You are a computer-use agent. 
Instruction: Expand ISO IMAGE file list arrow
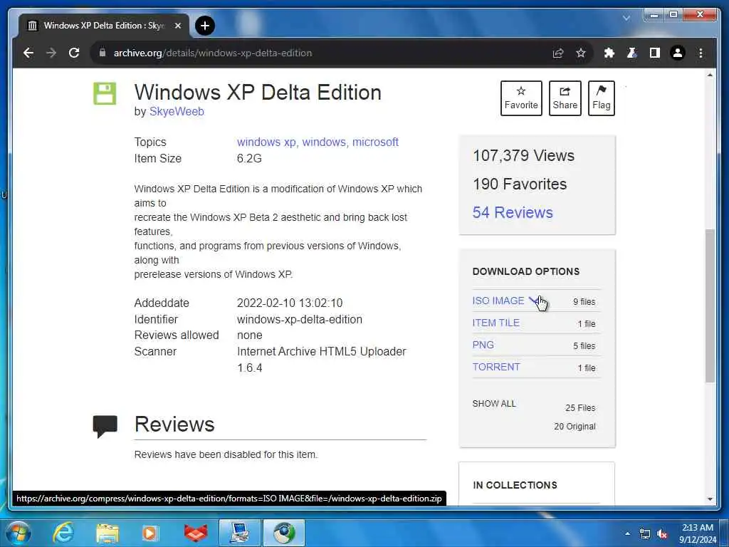point(533,301)
